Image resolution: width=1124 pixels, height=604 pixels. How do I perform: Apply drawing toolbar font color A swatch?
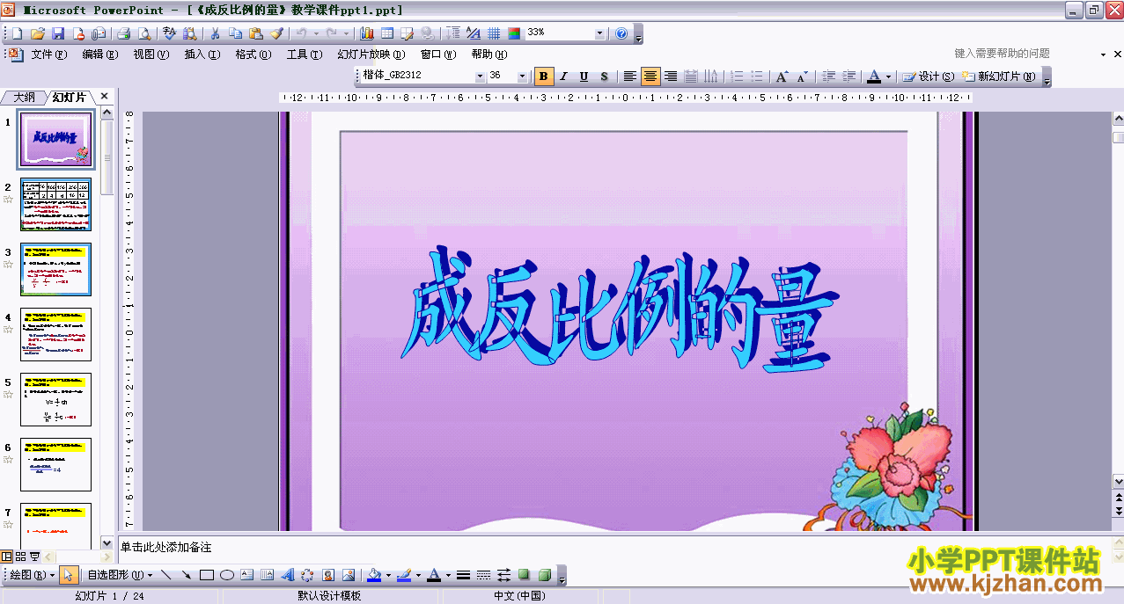[x=432, y=575]
